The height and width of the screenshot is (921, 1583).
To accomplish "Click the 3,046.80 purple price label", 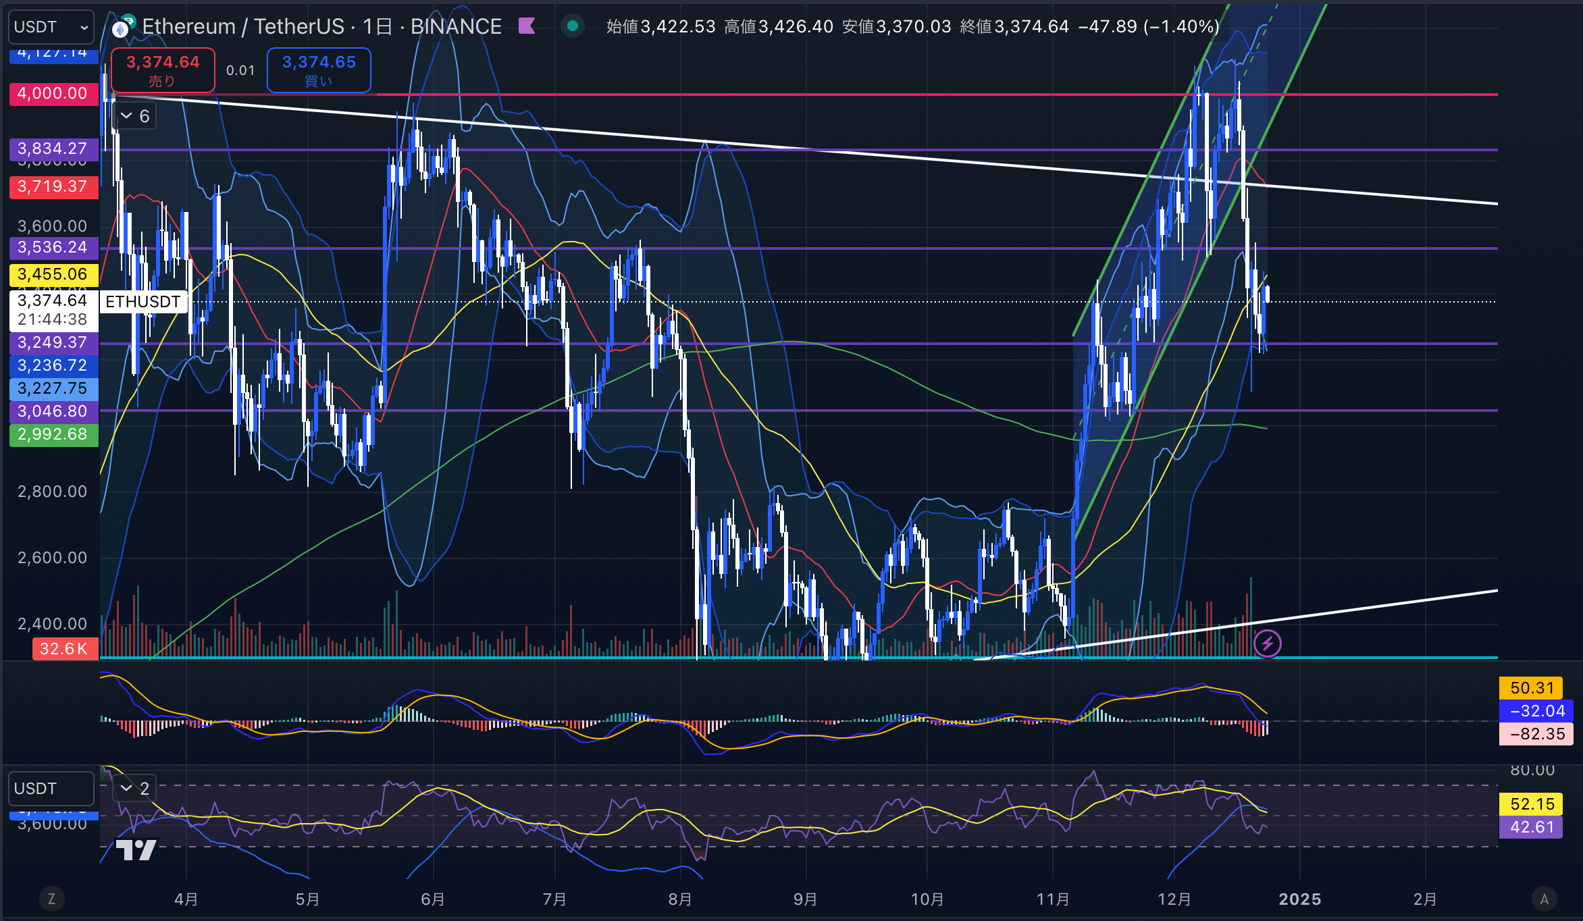I will coord(53,411).
